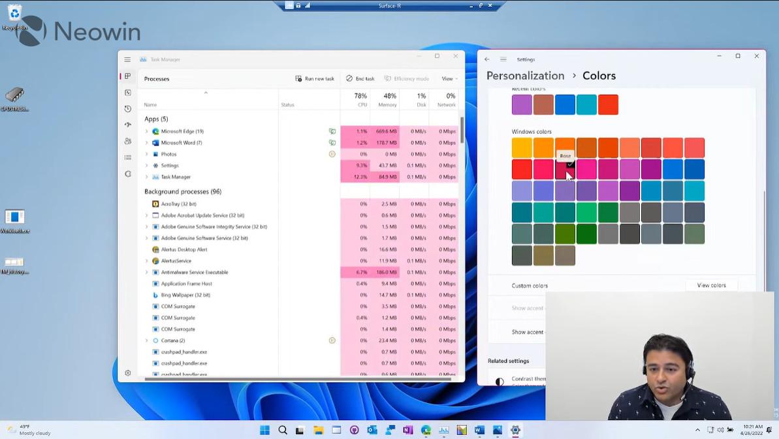Viewport: 779px width, 439px height.
Task: Open the View dropdown in Task Manager
Action: [449, 78]
